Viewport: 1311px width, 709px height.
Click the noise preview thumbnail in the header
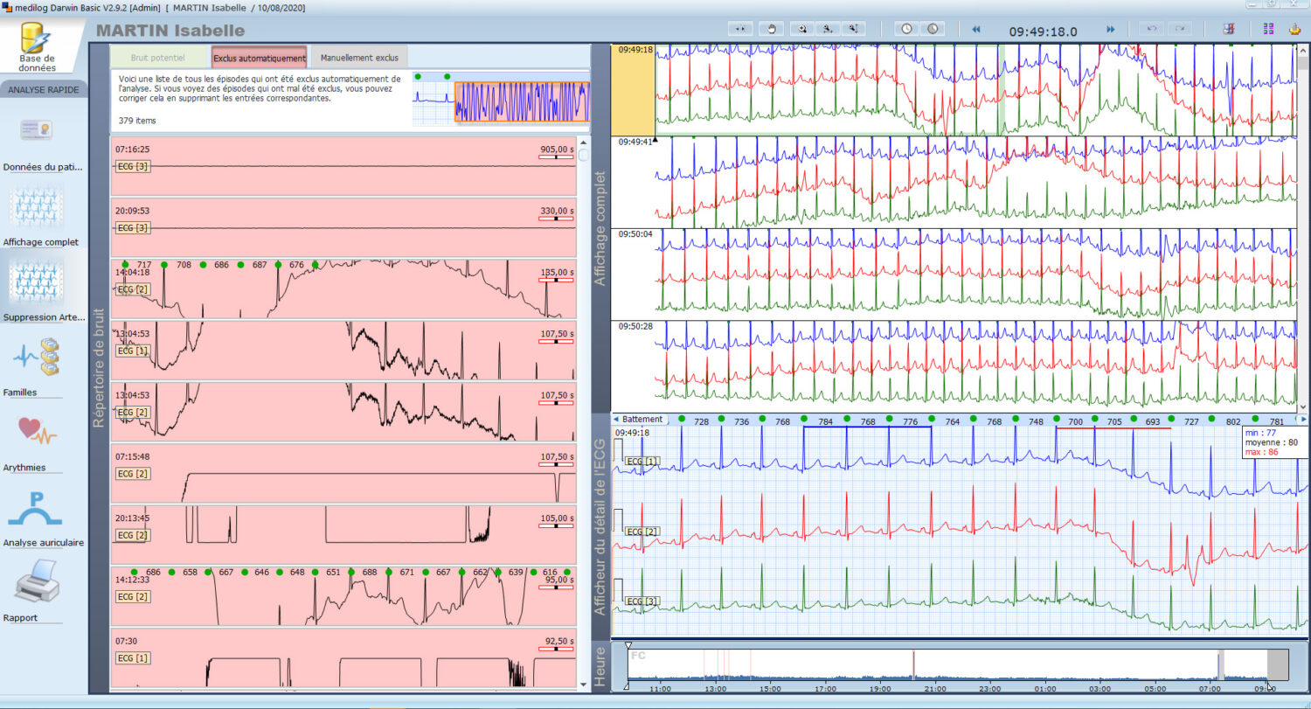point(501,101)
